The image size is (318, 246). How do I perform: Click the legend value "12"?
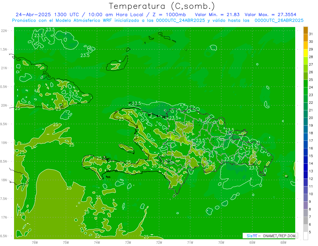(x=311, y=179)
